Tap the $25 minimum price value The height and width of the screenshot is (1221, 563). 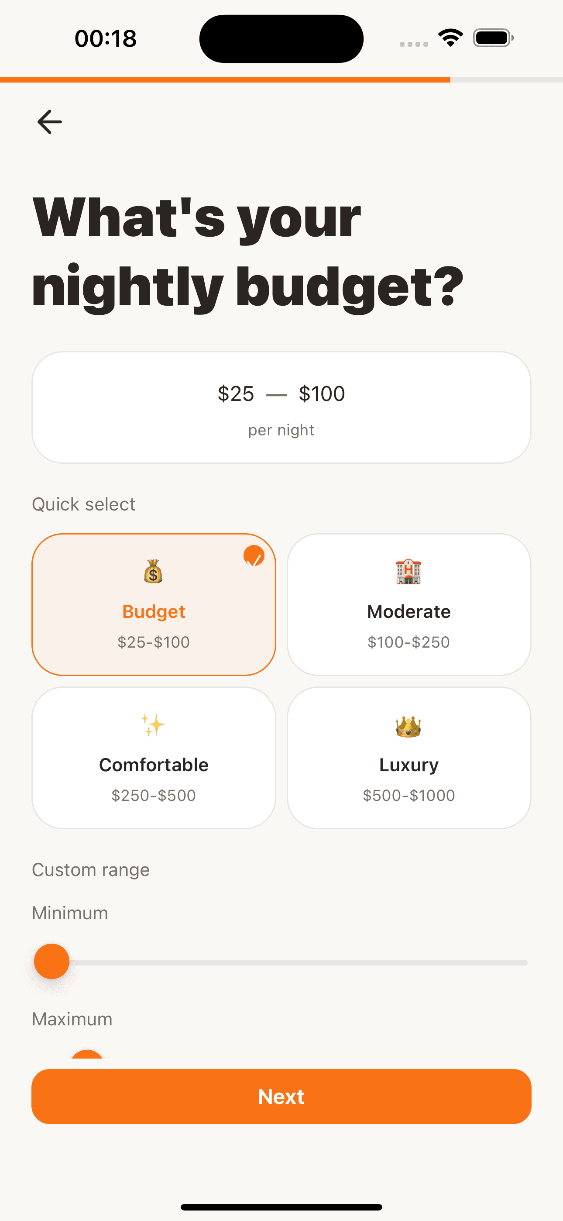pyautogui.click(x=236, y=394)
